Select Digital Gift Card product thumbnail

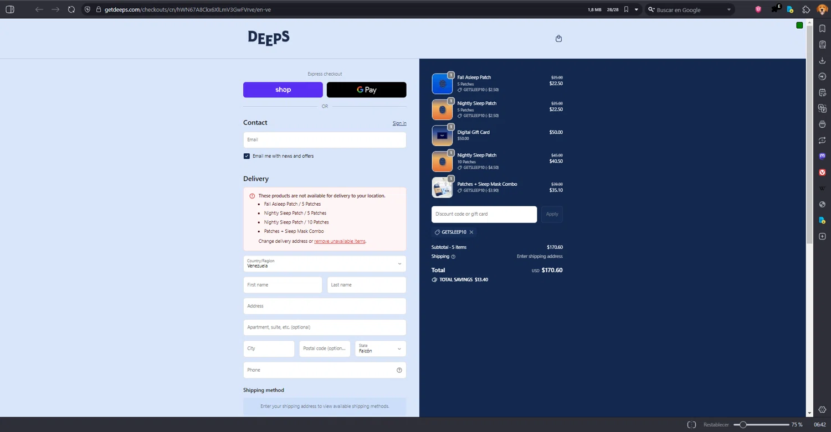click(442, 136)
